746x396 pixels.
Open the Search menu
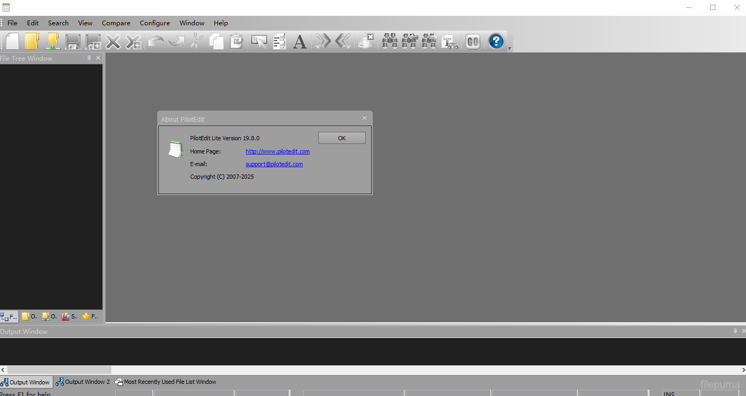(x=58, y=23)
